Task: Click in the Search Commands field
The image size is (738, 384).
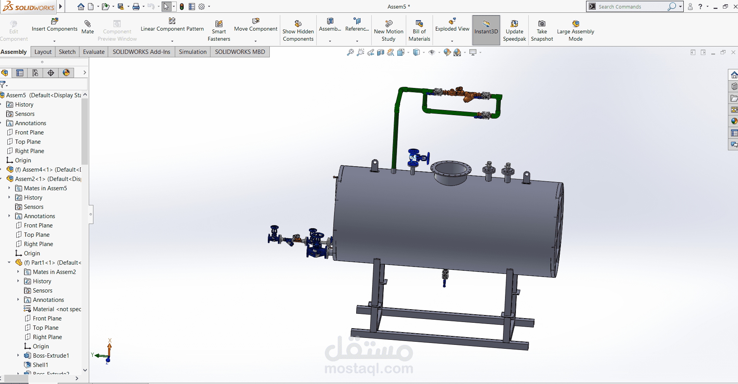Action: point(631,7)
